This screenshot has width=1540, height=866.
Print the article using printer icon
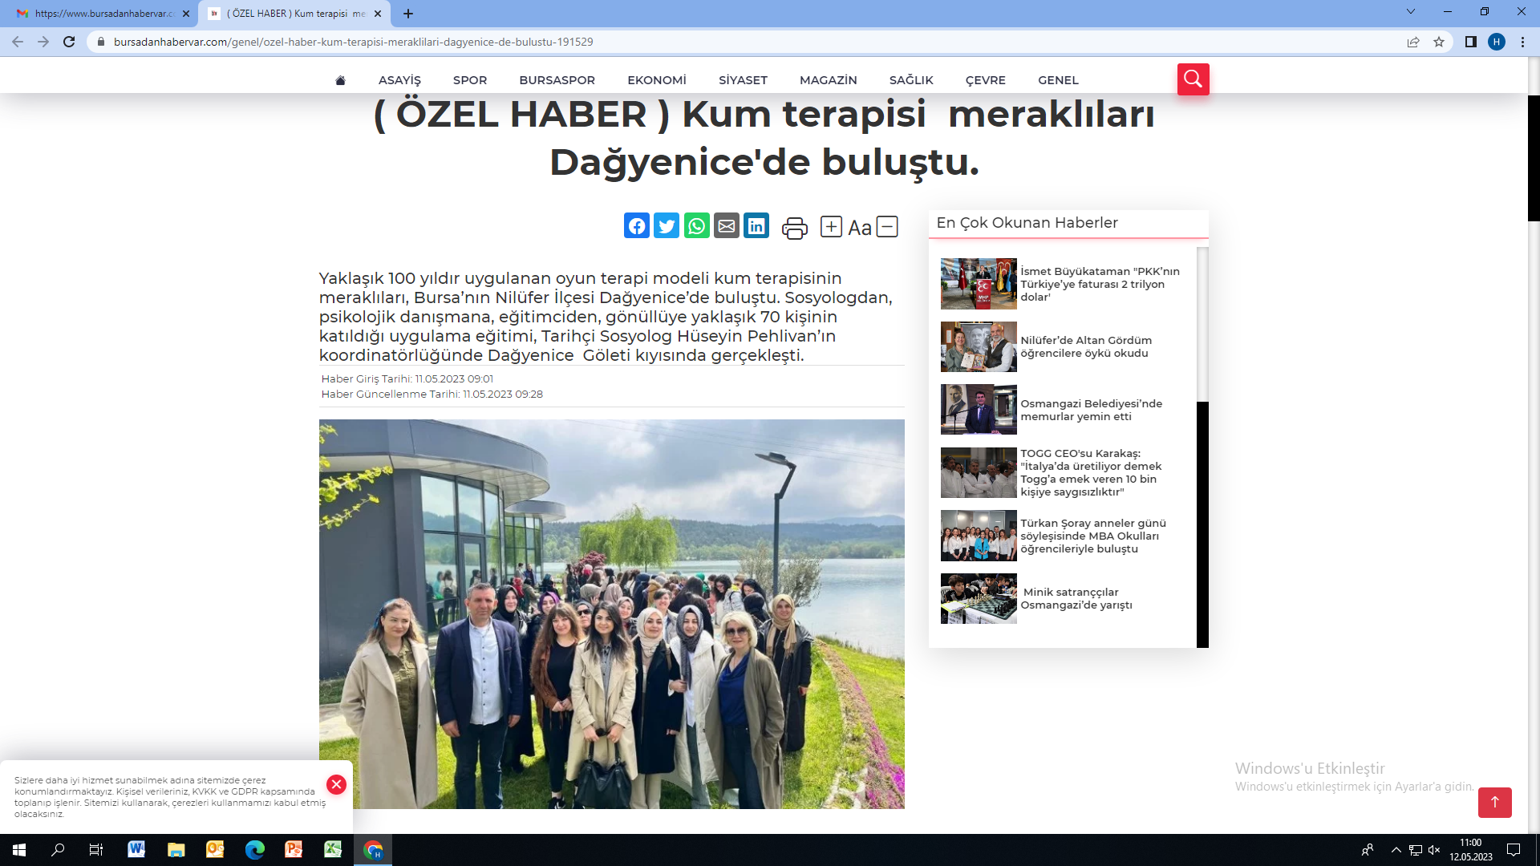(794, 228)
